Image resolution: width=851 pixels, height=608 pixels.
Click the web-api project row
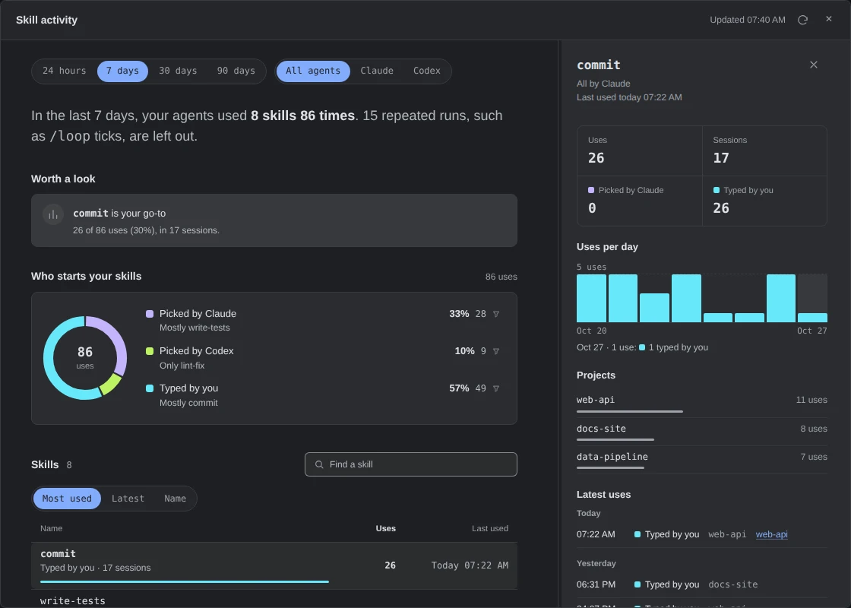(702, 404)
